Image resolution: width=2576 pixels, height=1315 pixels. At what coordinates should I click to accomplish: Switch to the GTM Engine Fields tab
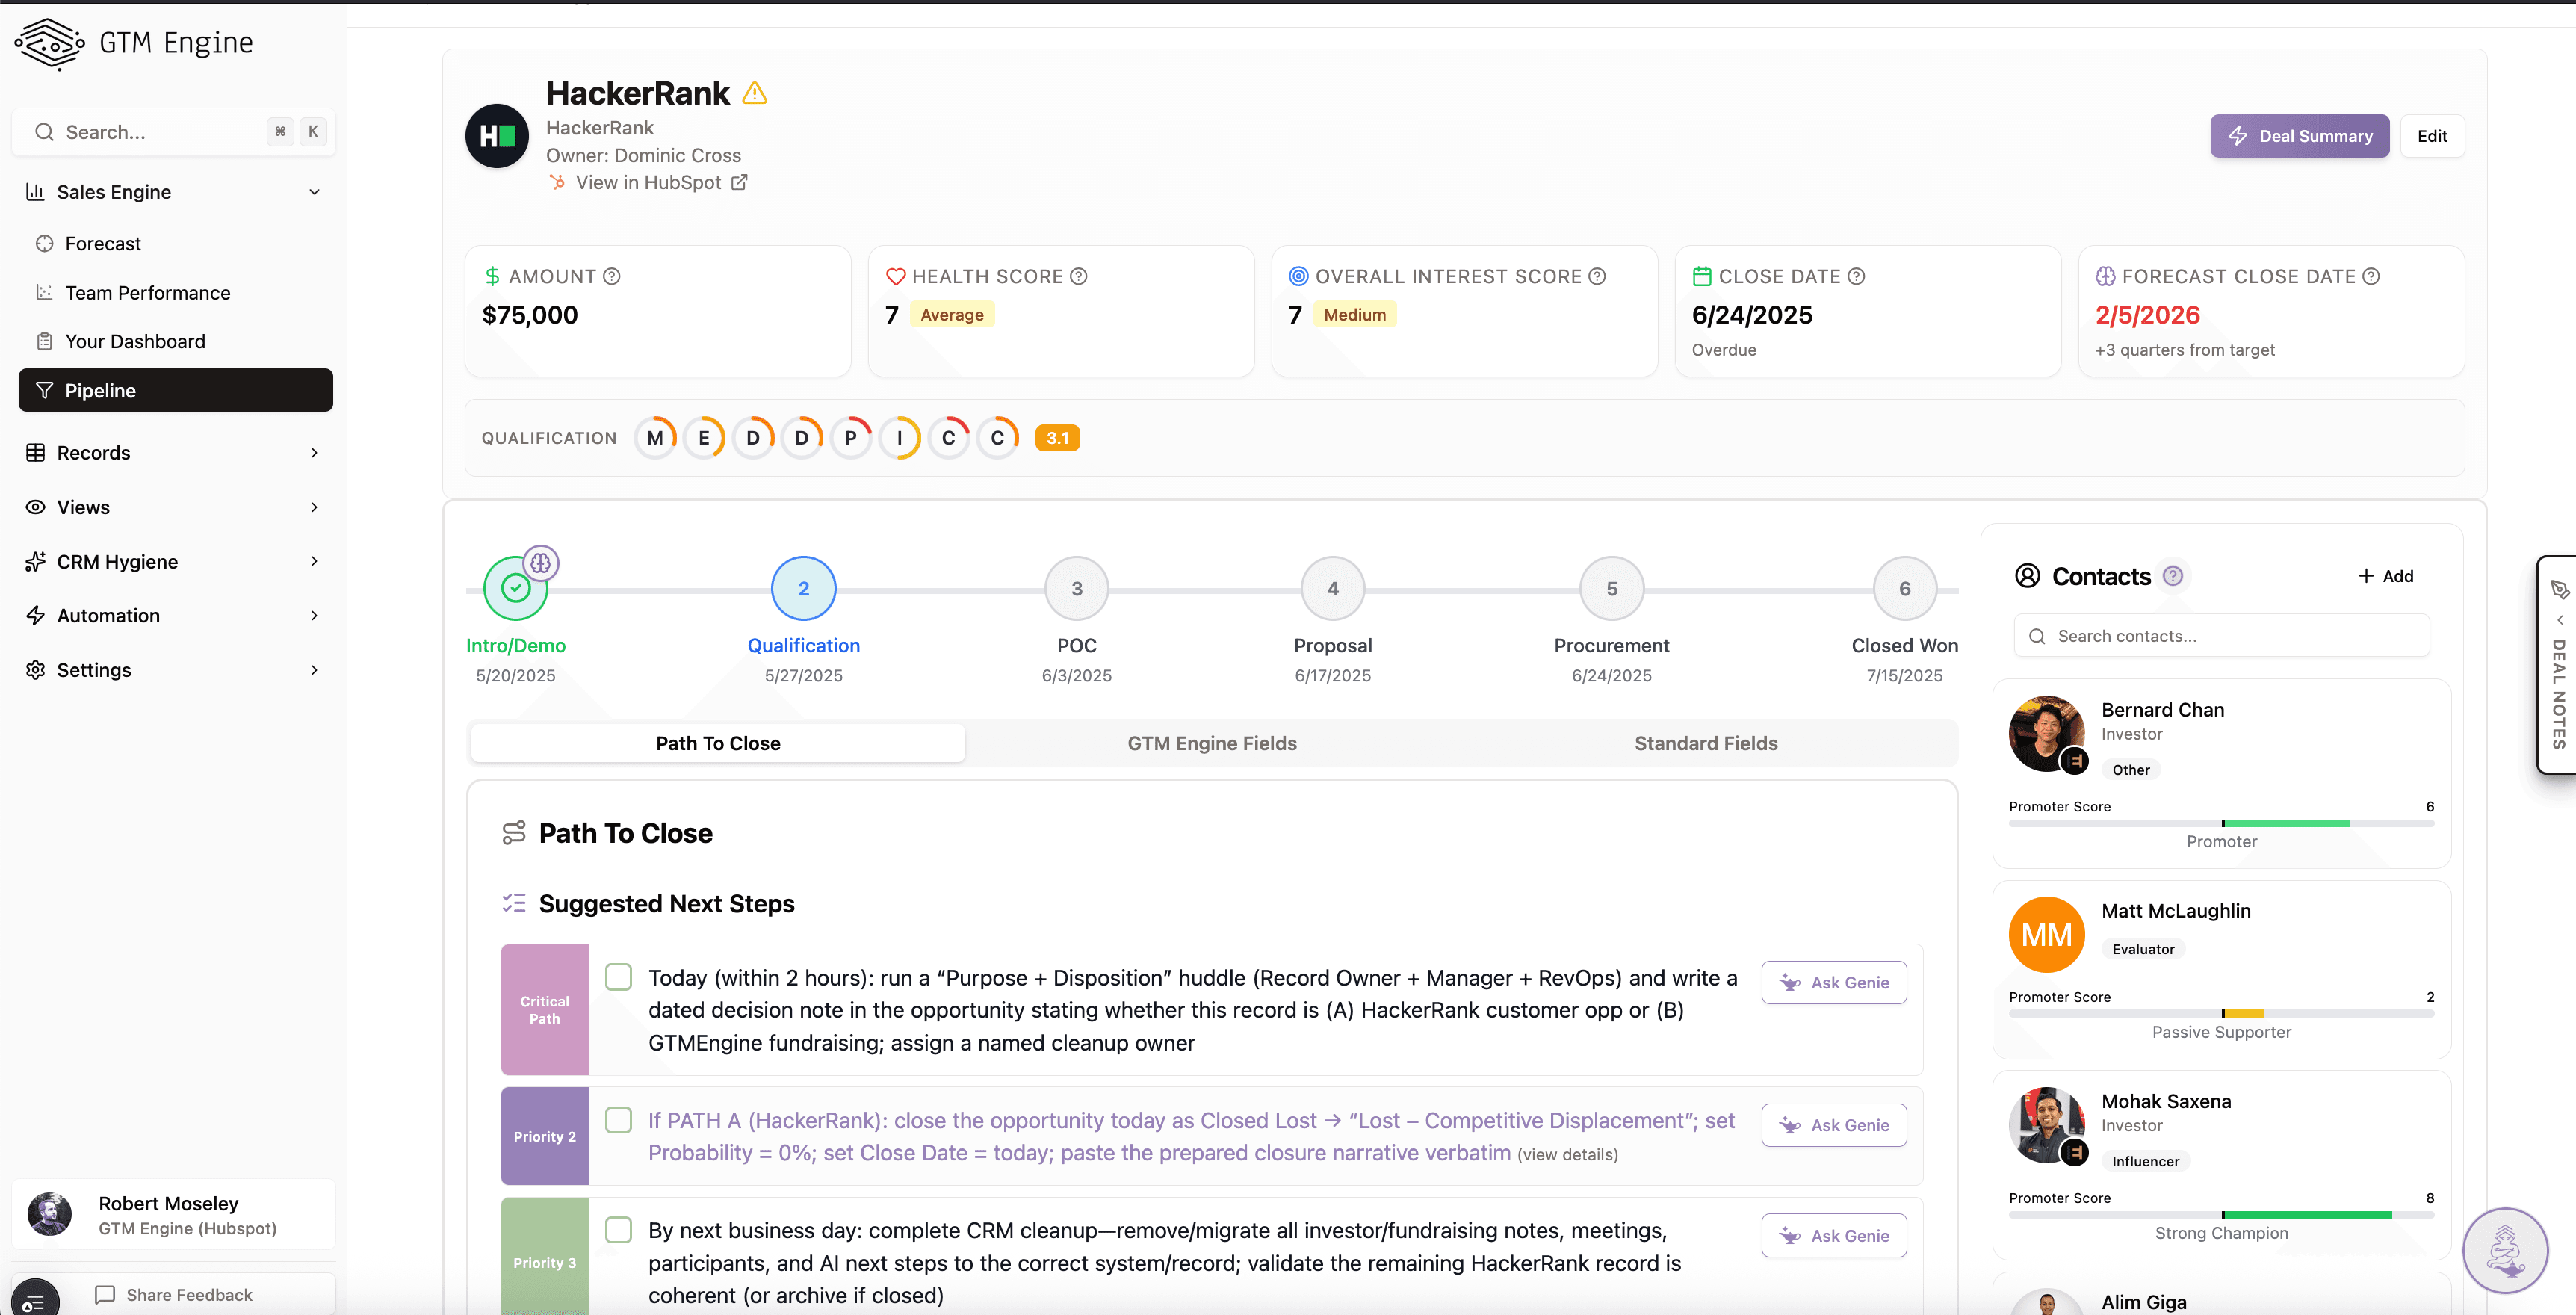click(1212, 743)
